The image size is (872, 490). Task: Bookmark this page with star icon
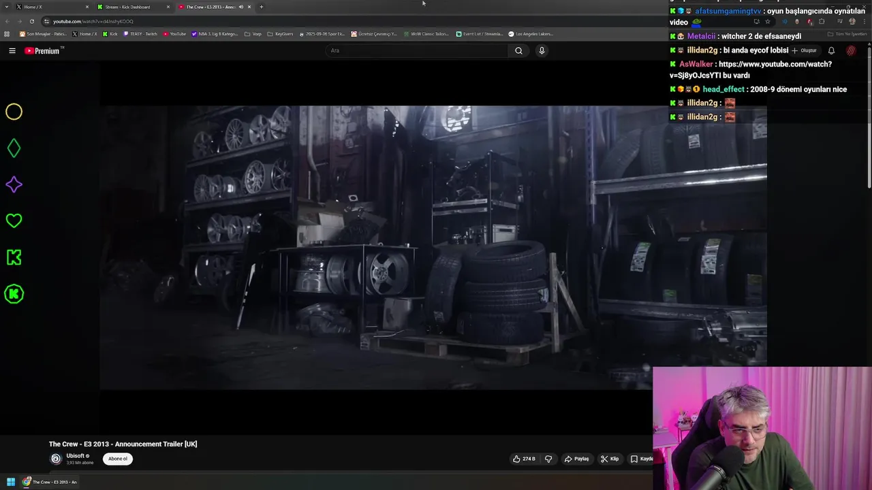(x=768, y=21)
